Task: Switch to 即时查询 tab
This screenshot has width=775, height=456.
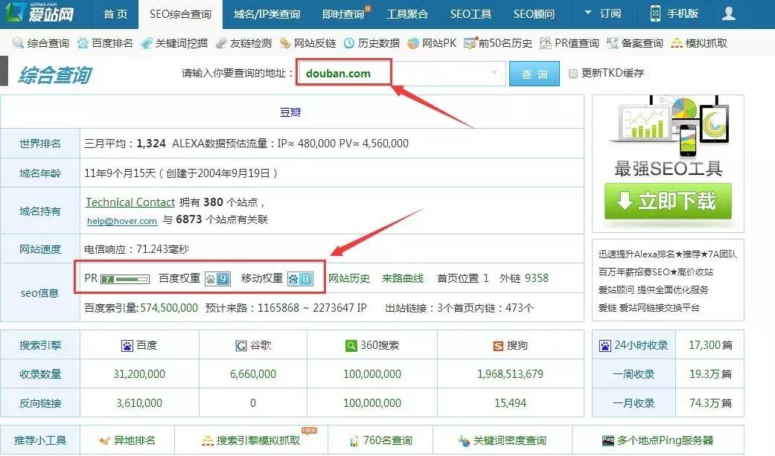Action: point(343,14)
